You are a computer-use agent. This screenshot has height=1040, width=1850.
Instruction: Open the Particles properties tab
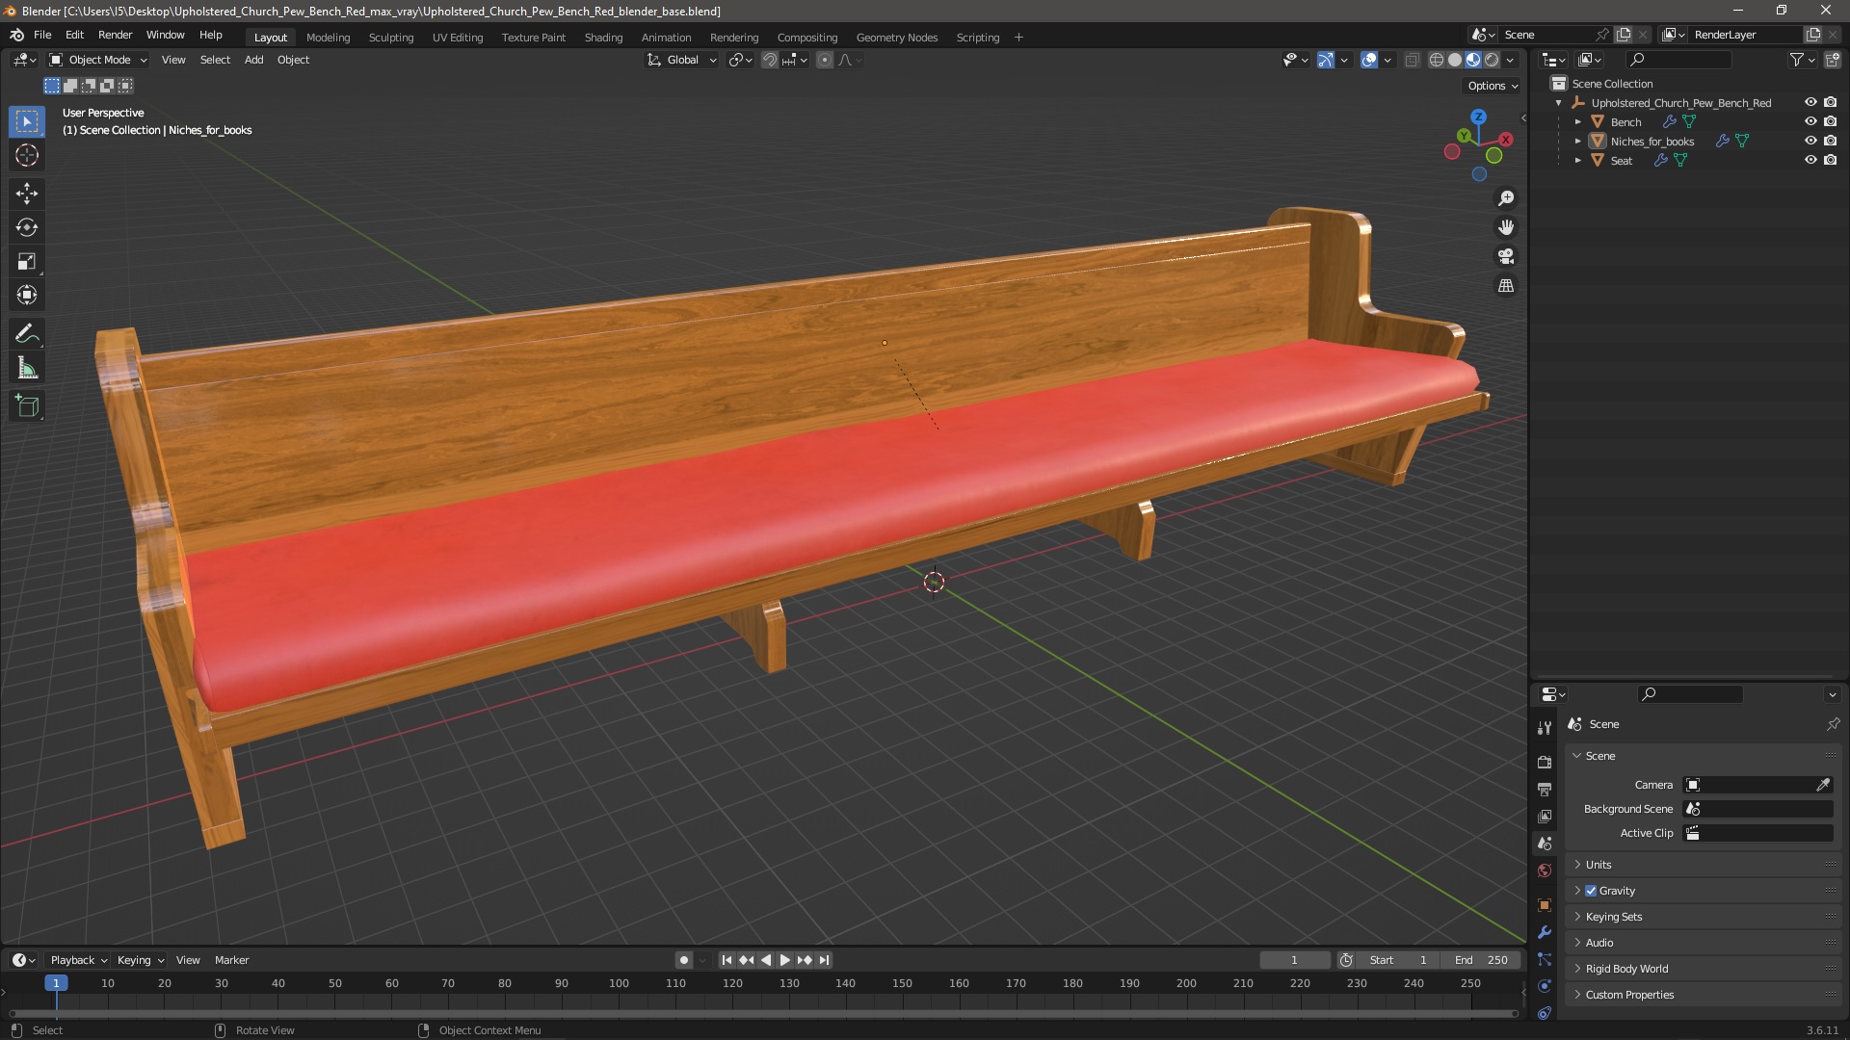1545,959
